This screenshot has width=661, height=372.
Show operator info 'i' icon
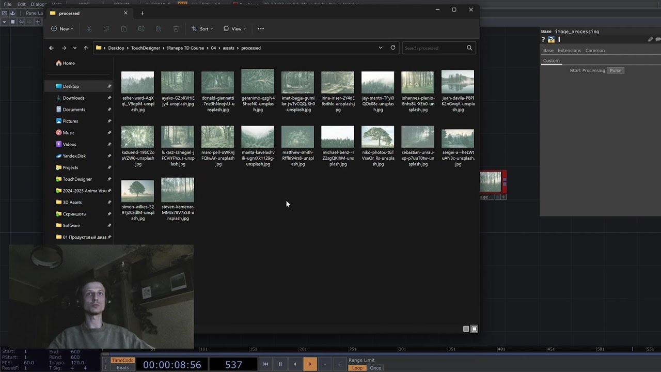pyautogui.click(x=559, y=39)
